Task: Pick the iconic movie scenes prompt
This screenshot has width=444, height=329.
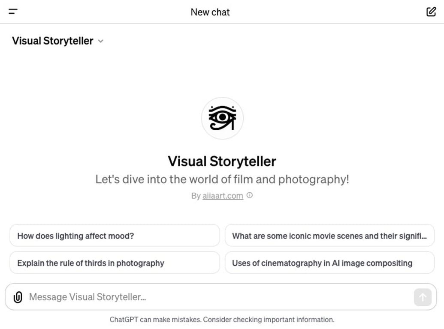Action: click(x=329, y=235)
